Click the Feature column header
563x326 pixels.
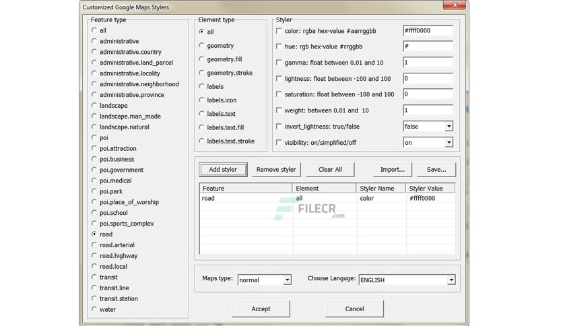point(246,188)
